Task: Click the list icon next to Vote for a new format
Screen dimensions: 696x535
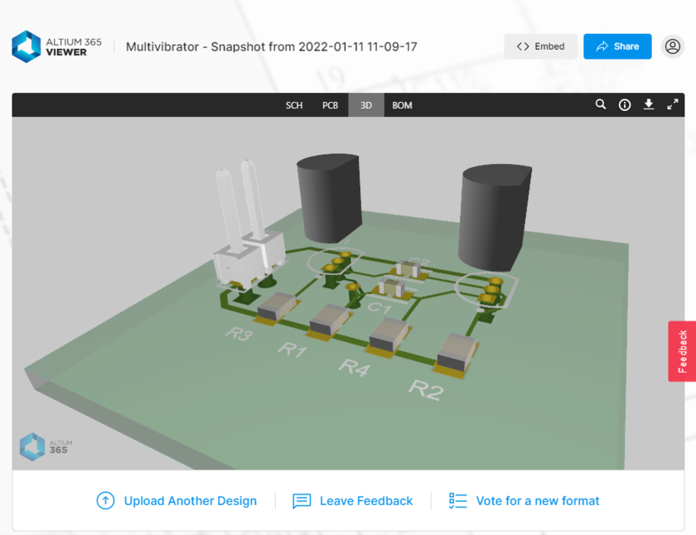Action: [x=457, y=501]
